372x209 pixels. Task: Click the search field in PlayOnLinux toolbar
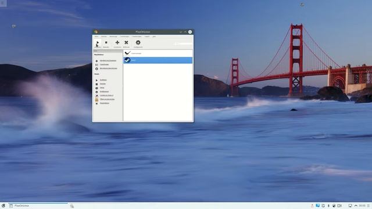(x=183, y=44)
